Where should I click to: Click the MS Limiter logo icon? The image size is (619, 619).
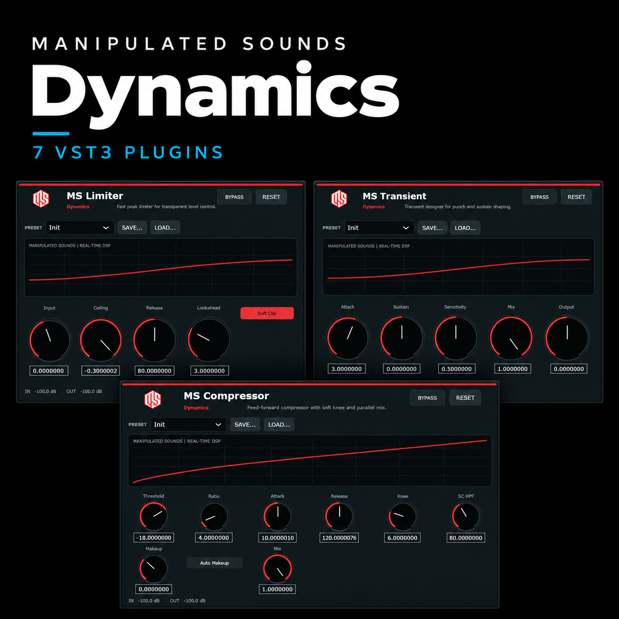[41, 199]
